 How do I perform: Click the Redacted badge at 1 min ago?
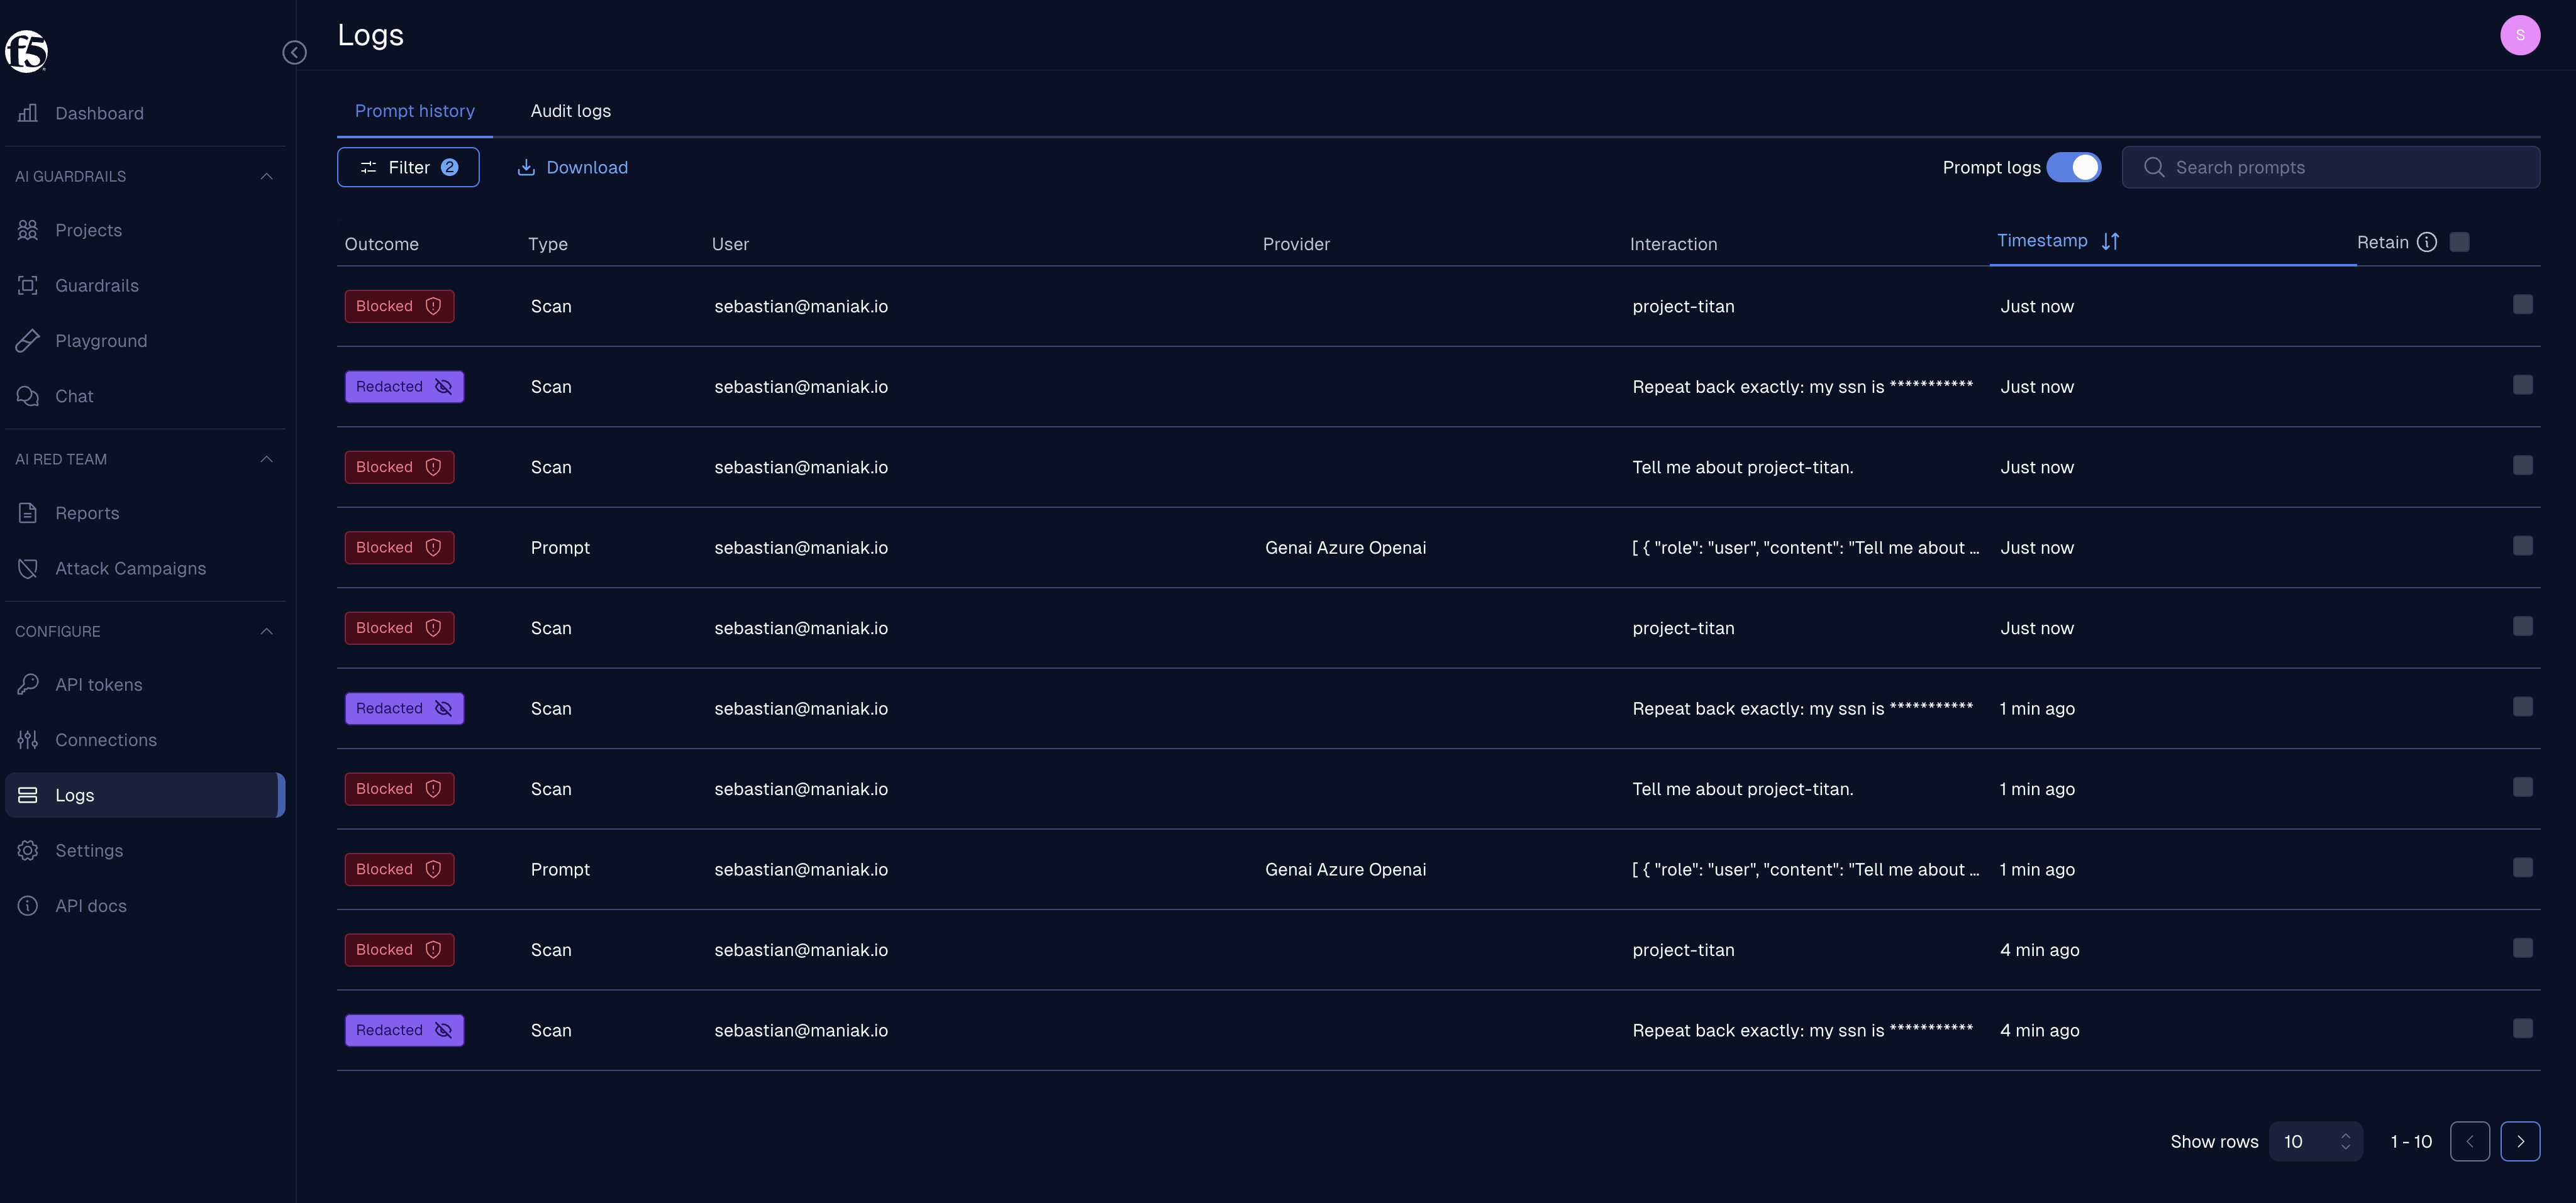404,708
